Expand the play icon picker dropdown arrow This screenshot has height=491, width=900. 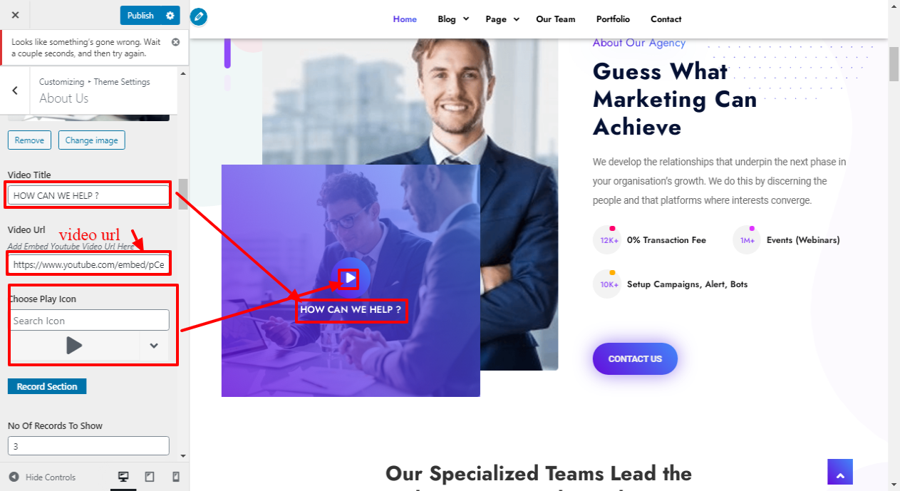(154, 346)
